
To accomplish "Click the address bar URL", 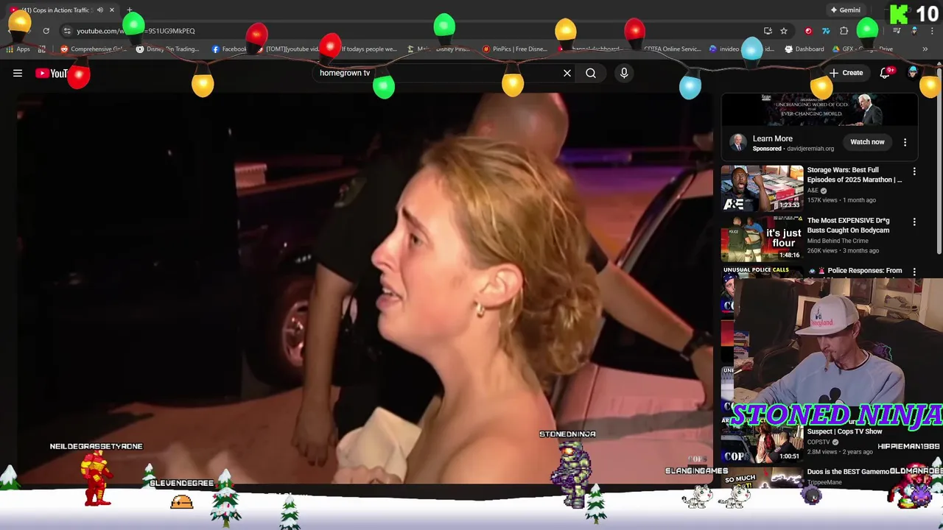I will (136, 31).
